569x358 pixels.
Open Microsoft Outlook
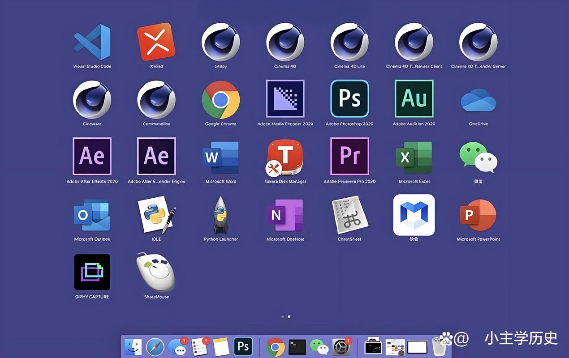tap(92, 215)
